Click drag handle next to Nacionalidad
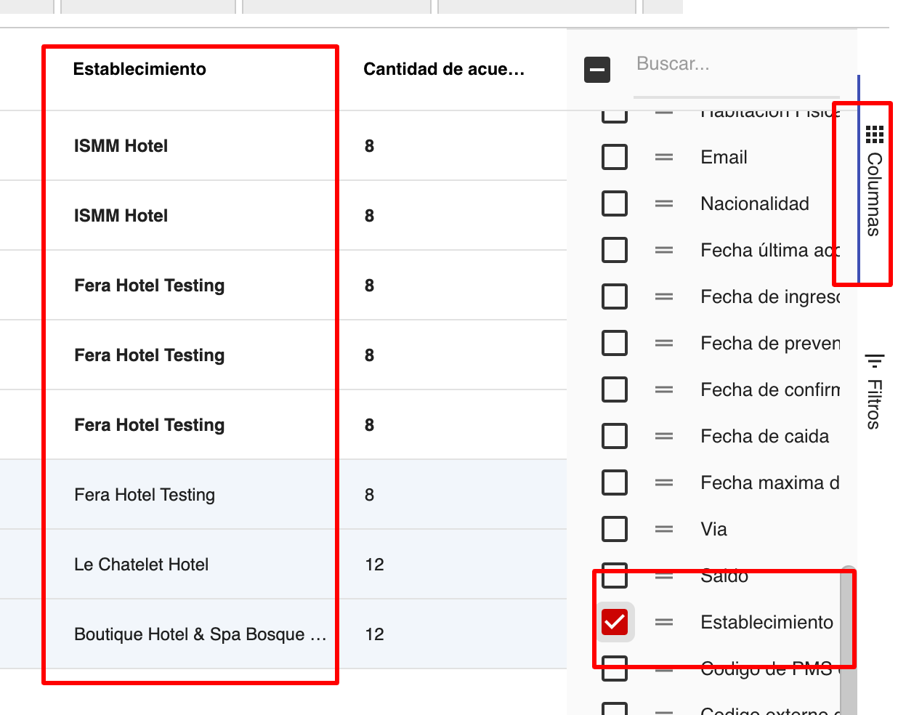Image resolution: width=898 pixels, height=715 pixels. pos(664,203)
